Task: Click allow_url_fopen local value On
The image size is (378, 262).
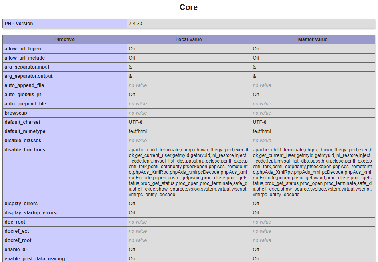Action: click(x=132, y=49)
